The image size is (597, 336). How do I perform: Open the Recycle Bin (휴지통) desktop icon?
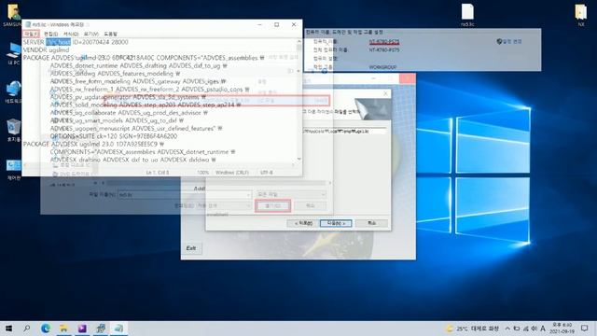pos(13,130)
